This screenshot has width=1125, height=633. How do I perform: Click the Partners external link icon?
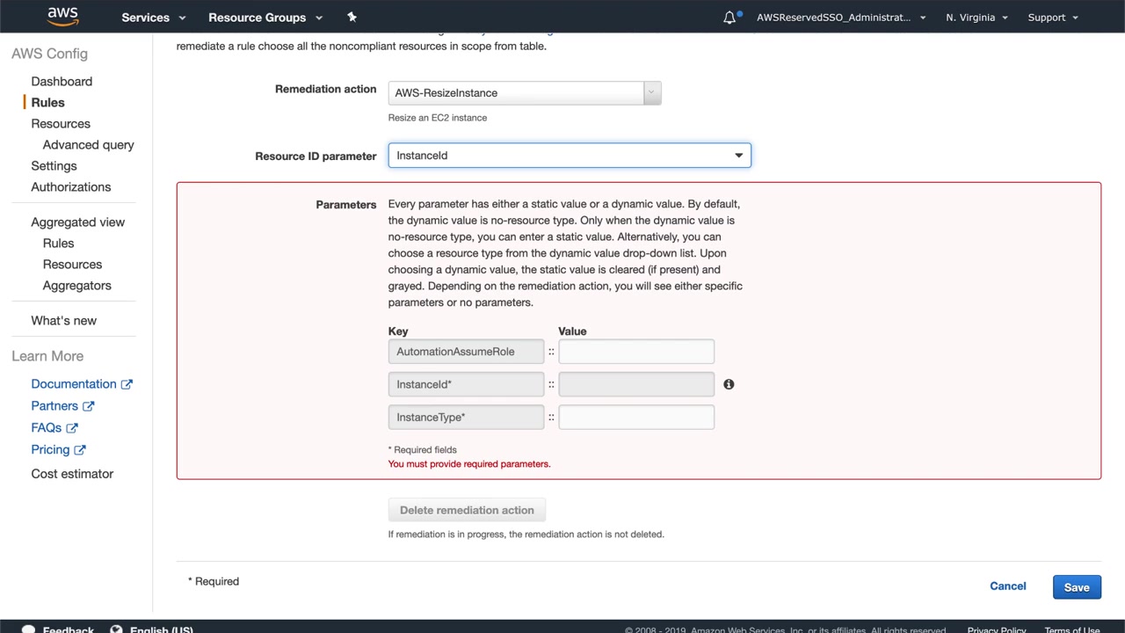[x=88, y=406]
